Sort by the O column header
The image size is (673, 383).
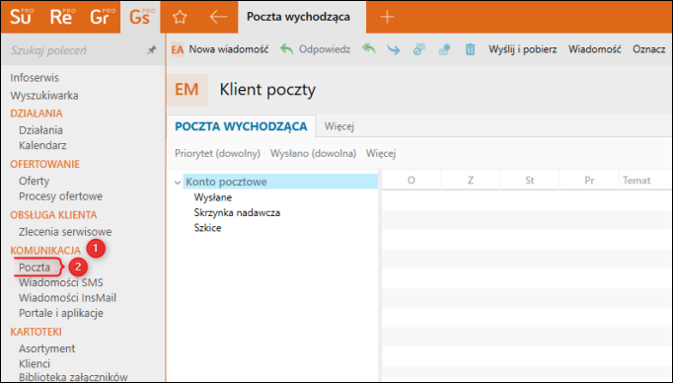[411, 181]
